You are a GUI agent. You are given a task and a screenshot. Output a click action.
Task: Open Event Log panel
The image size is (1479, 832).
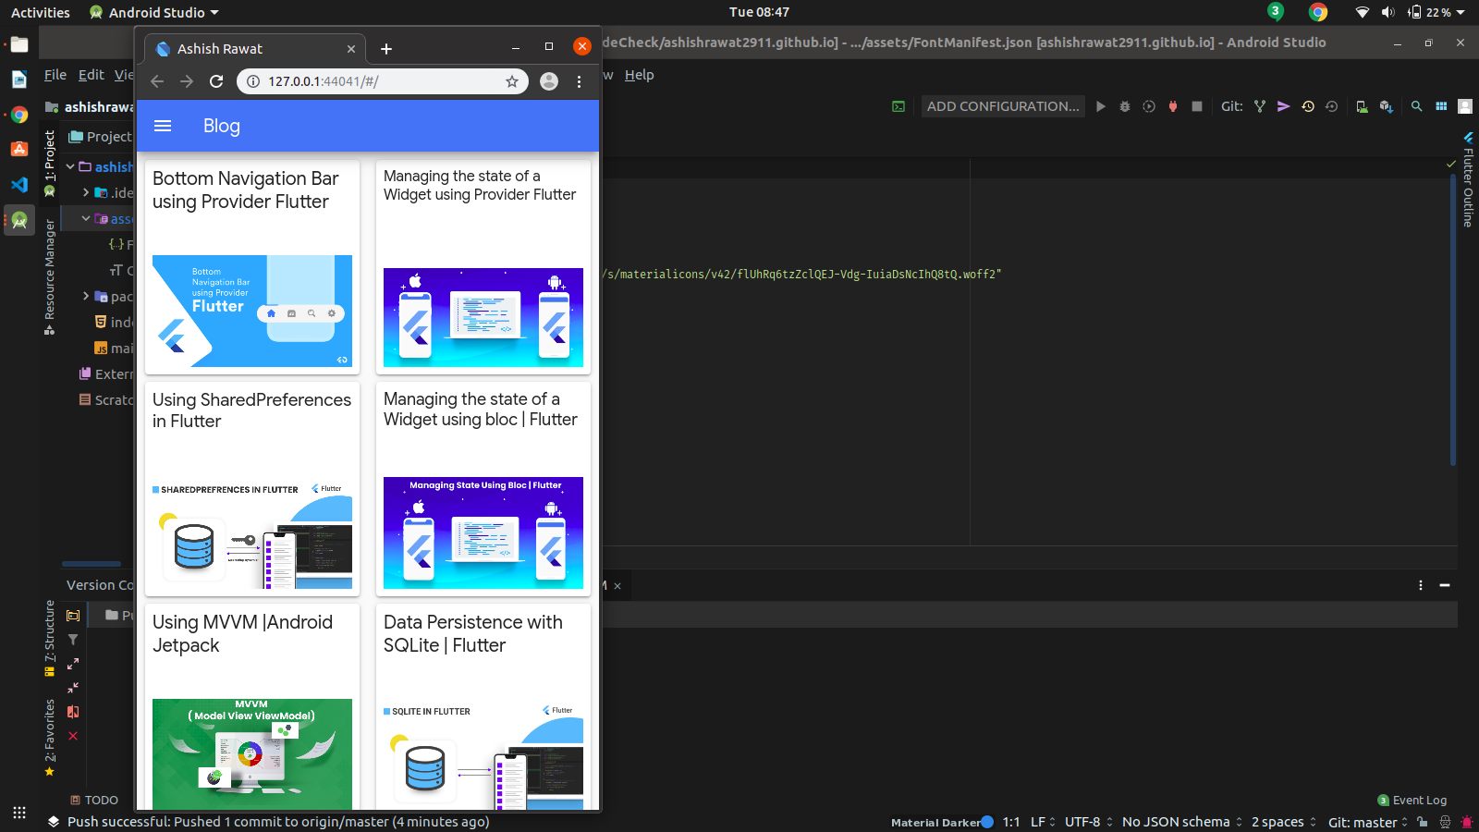pos(1412,801)
